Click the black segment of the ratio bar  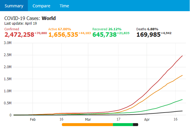coord(135,125)
